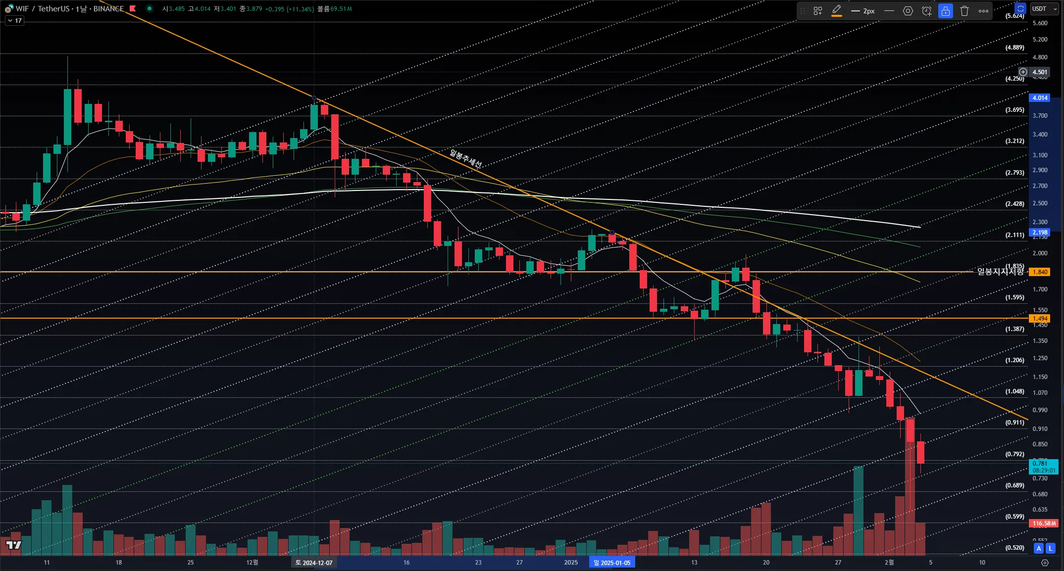Click the 2.198 blue price label
Screen dimensions: 1064x571
click(1039, 233)
